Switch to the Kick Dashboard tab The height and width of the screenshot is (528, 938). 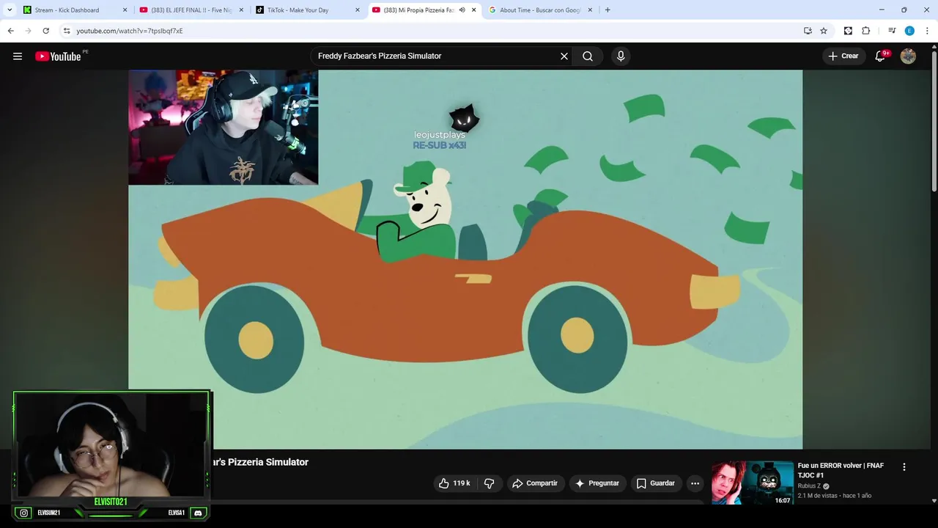click(67, 10)
